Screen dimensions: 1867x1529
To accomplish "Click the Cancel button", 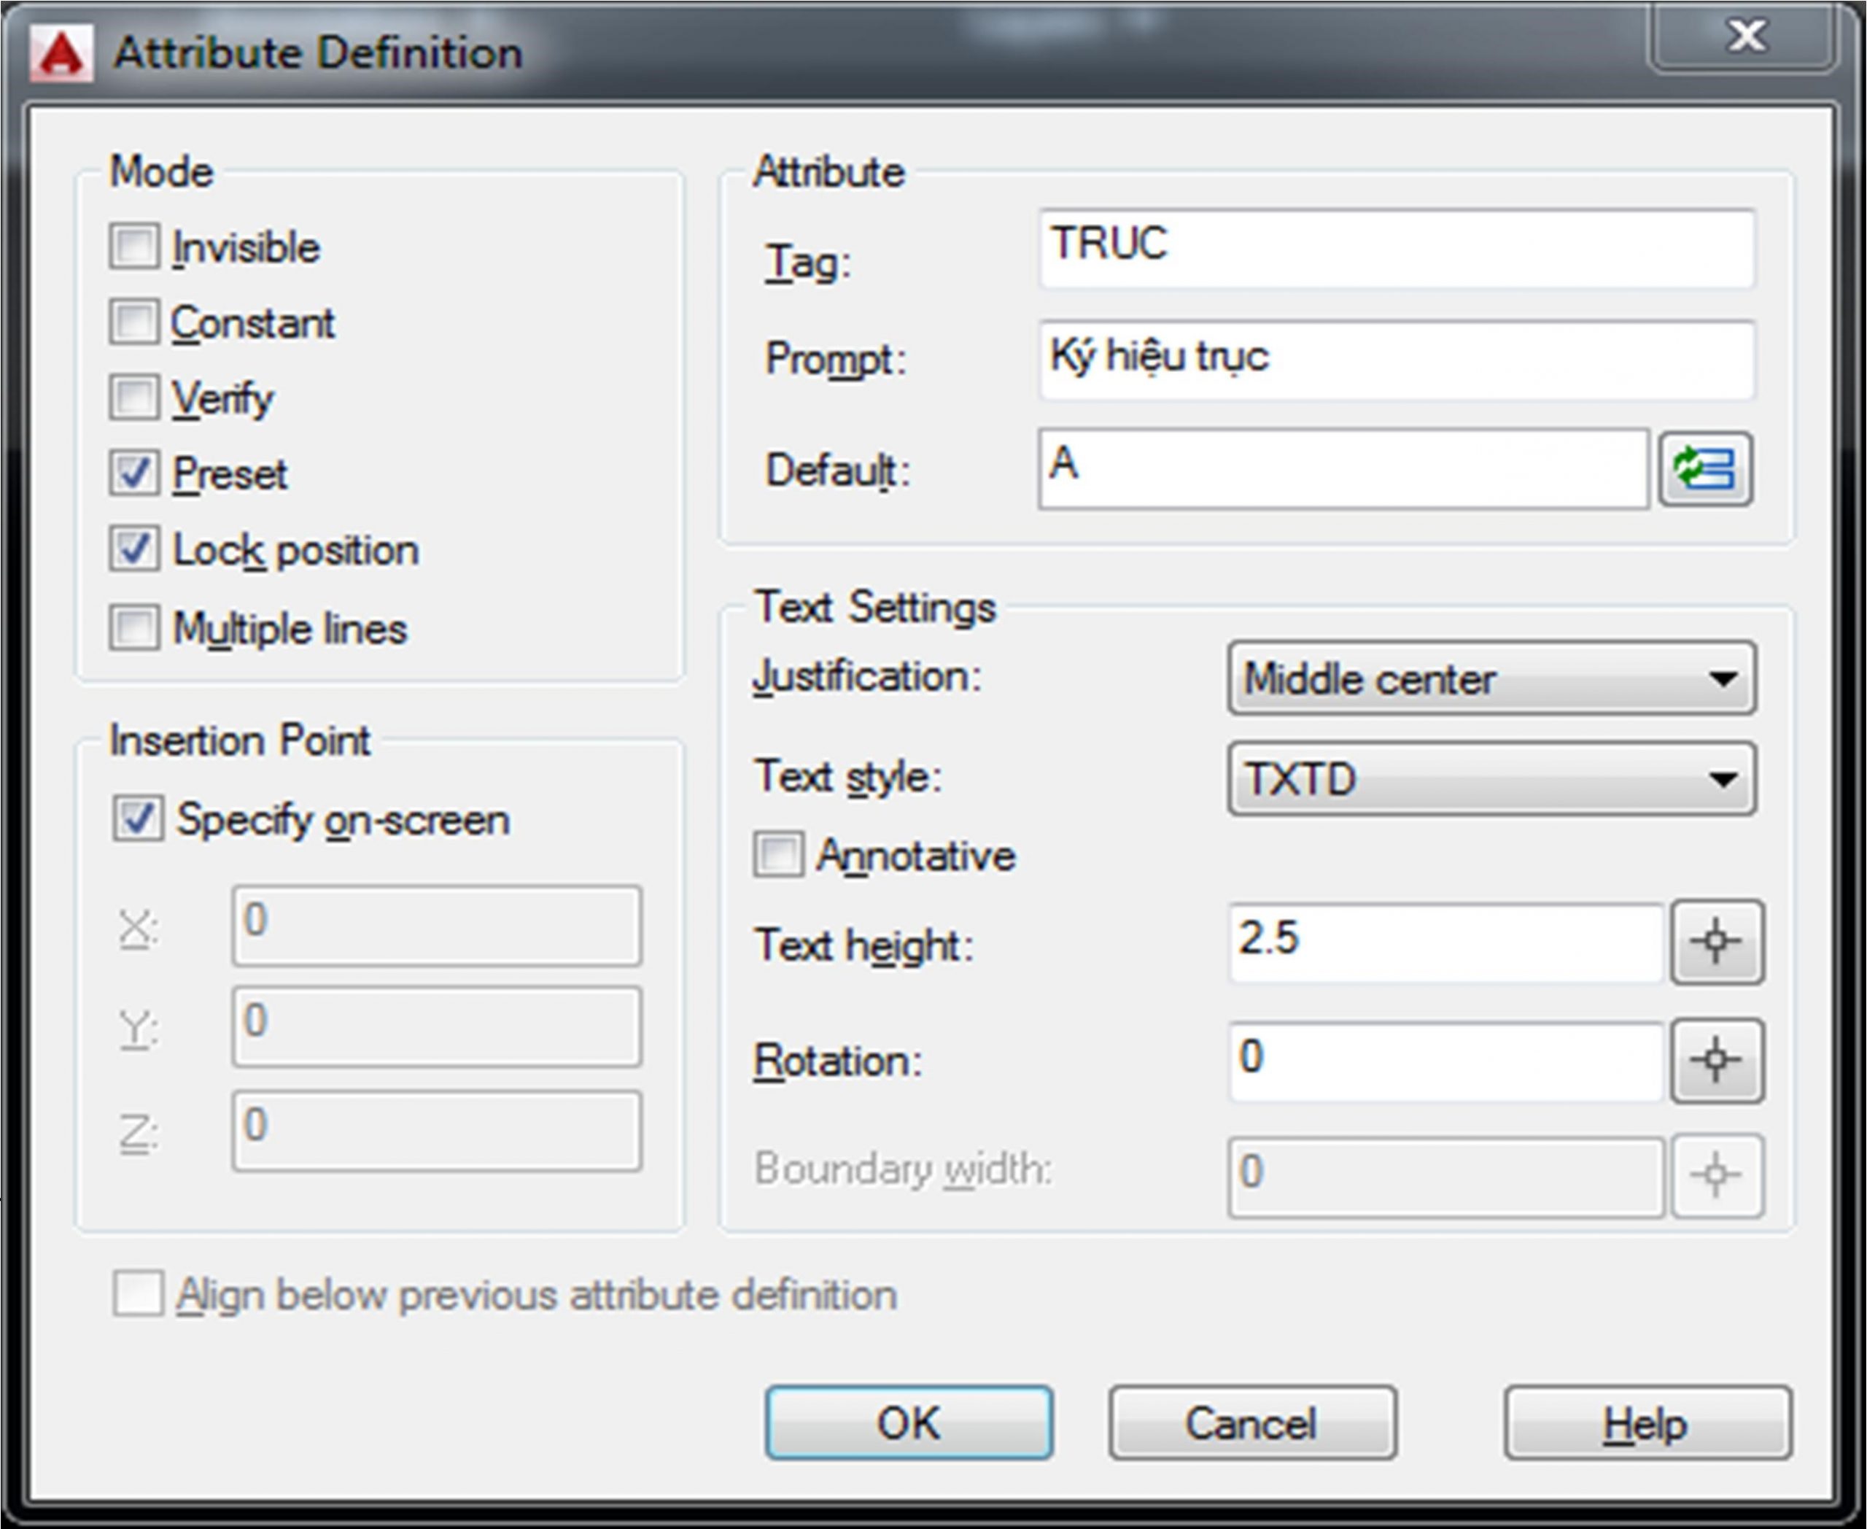I will (x=1251, y=1423).
